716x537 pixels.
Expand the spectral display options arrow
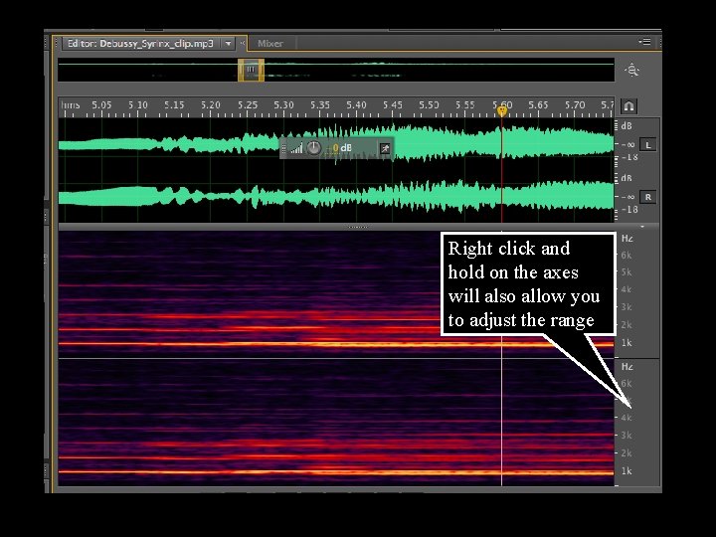(642, 227)
